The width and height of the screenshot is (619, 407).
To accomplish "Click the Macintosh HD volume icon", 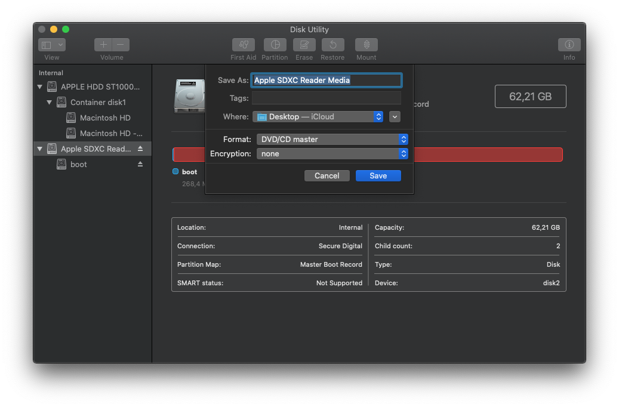I will click(x=70, y=118).
